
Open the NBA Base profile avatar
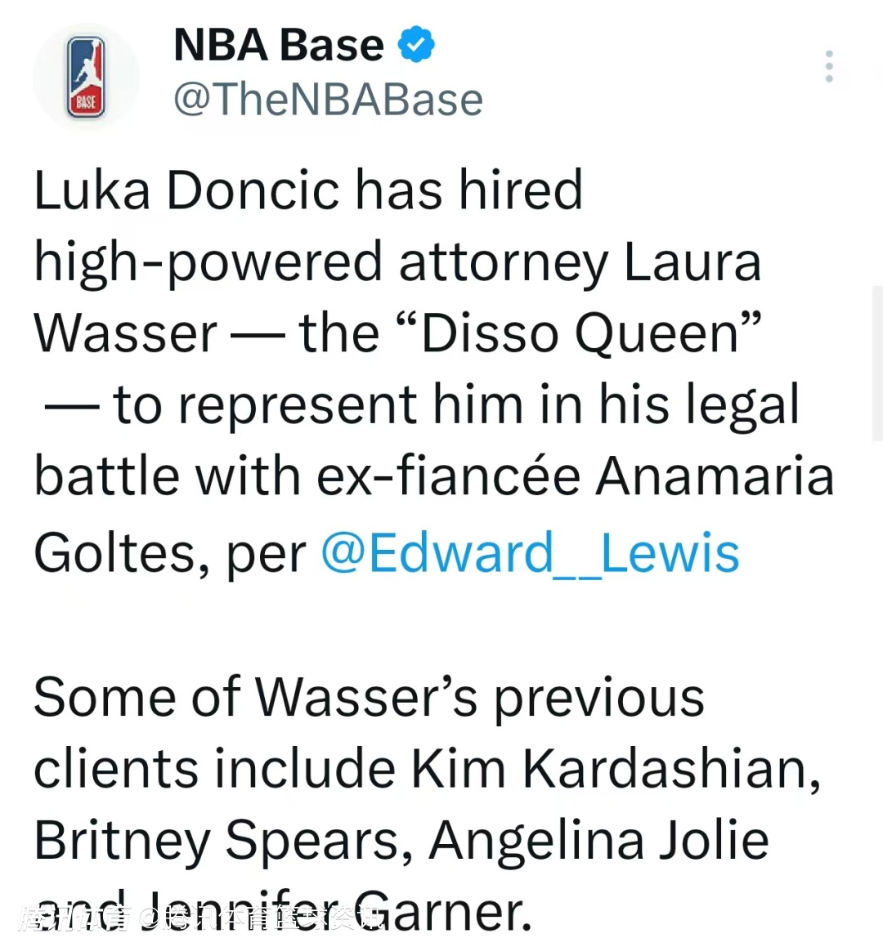[86, 78]
